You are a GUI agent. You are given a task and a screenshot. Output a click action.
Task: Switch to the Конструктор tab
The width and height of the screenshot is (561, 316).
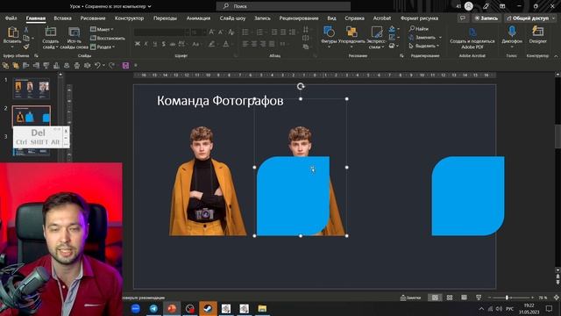(129, 18)
